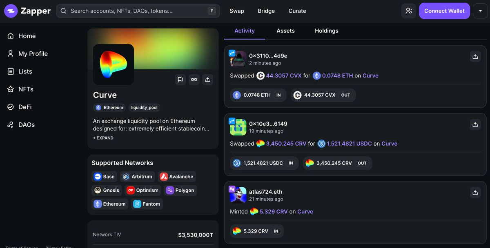Click the 0.0748 ETH link in swap description
The height and width of the screenshot is (248, 490).
pyautogui.click(x=333, y=75)
